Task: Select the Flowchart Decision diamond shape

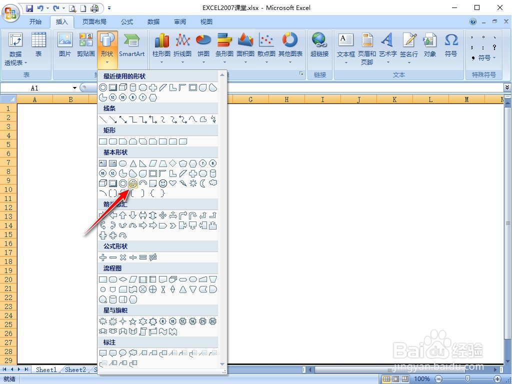Action: point(123,279)
